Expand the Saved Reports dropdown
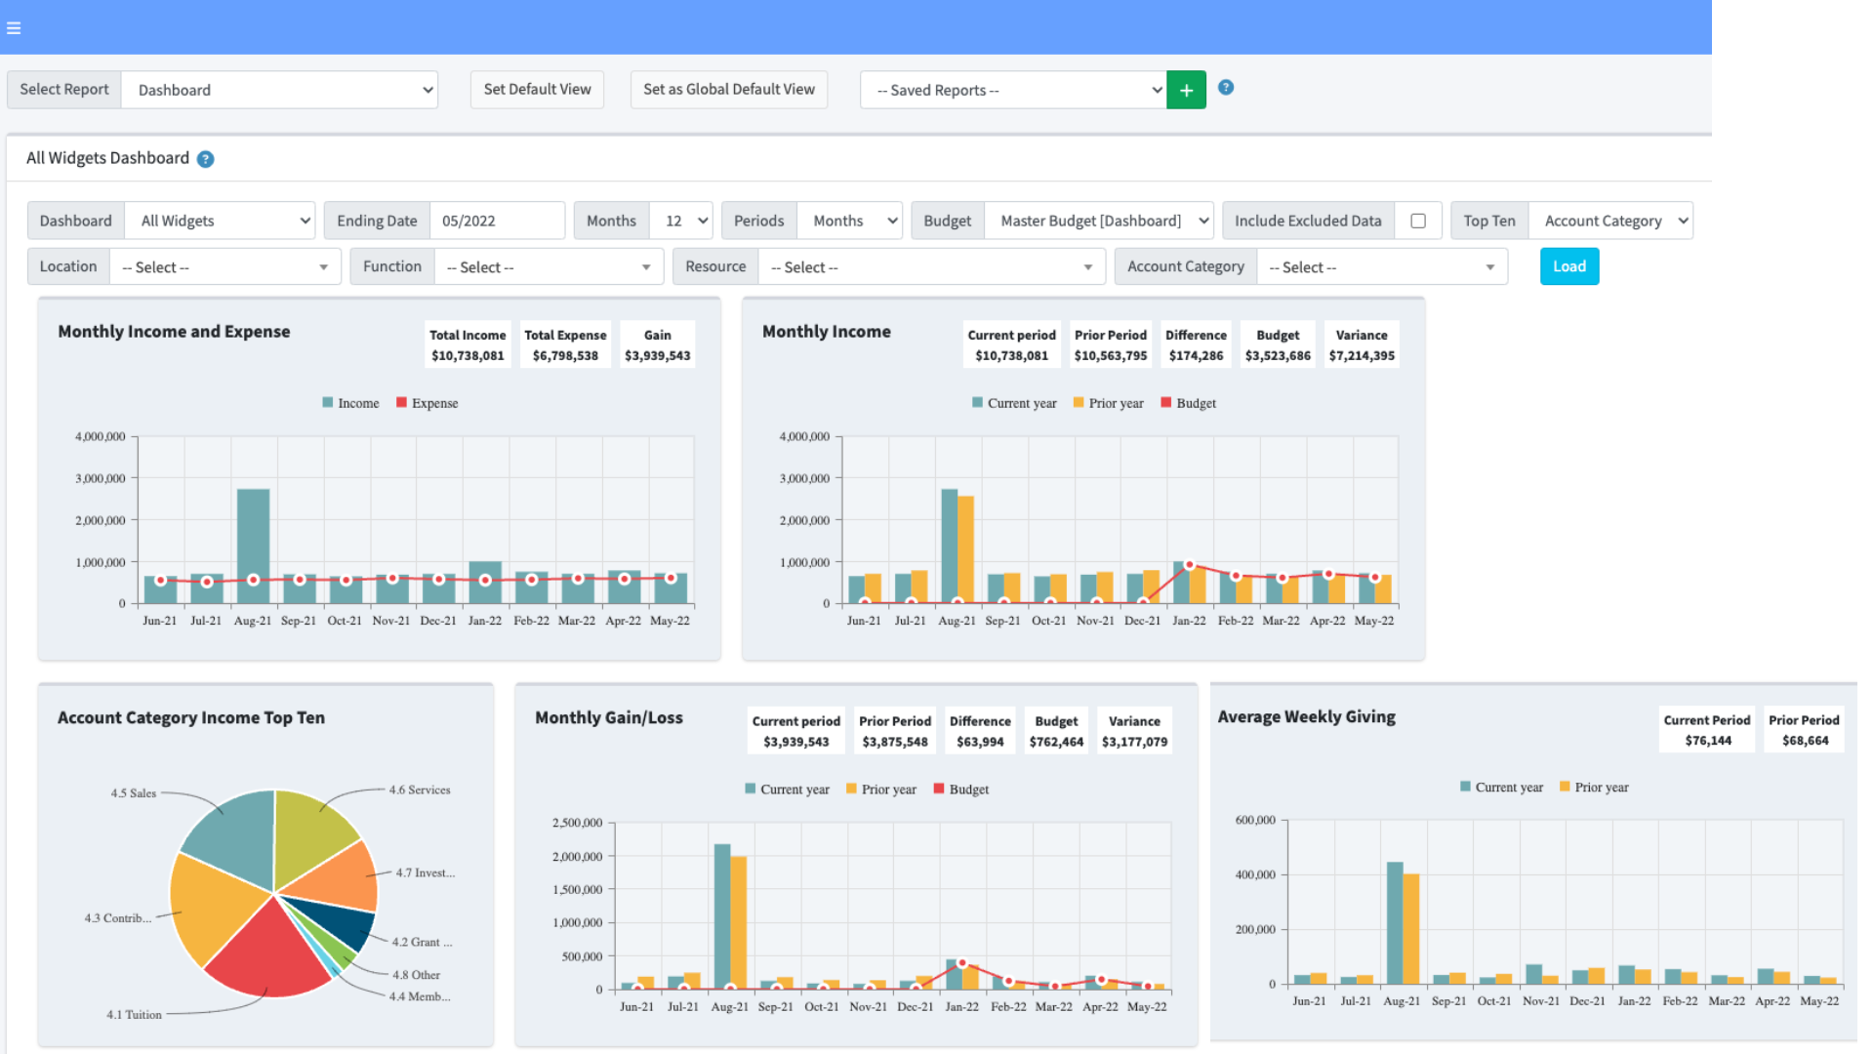Image resolution: width=1874 pixels, height=1054 pixels. click(1012, 89)
